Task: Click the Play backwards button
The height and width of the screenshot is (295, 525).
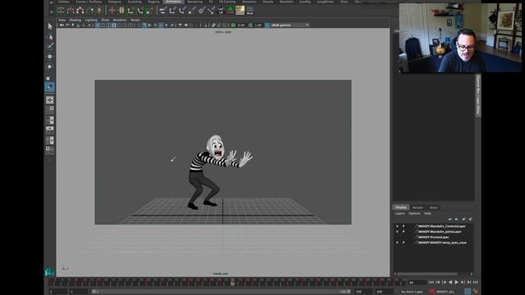Action: click(450, 283)
